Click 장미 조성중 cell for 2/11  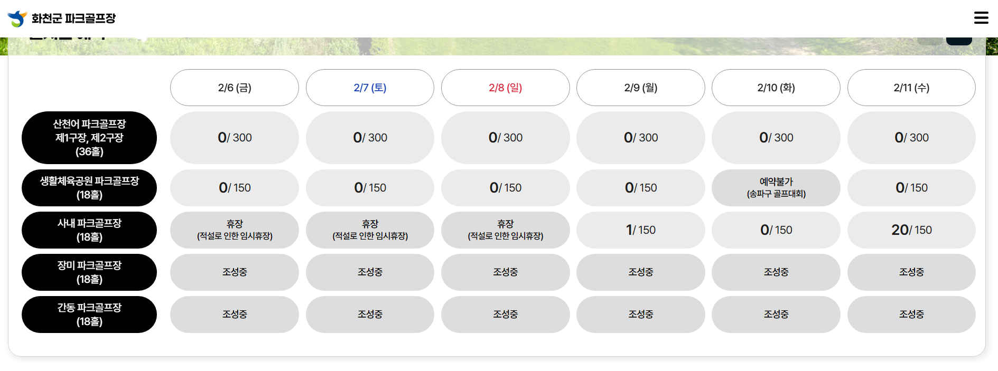click(911, 272)
